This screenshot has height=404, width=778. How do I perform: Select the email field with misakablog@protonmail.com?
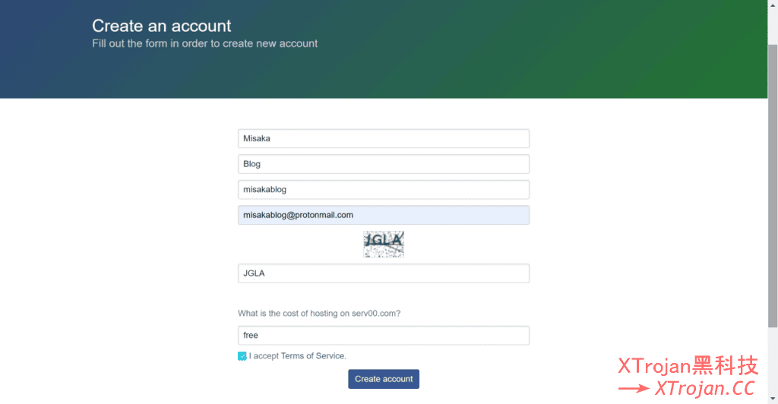click(383, 215)
